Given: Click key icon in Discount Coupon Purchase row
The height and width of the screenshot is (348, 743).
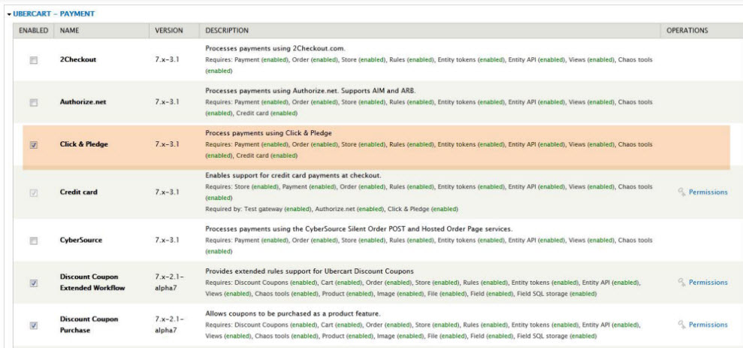Looking at the screenshot, I should pyautogui.click(x=682, y=325).
